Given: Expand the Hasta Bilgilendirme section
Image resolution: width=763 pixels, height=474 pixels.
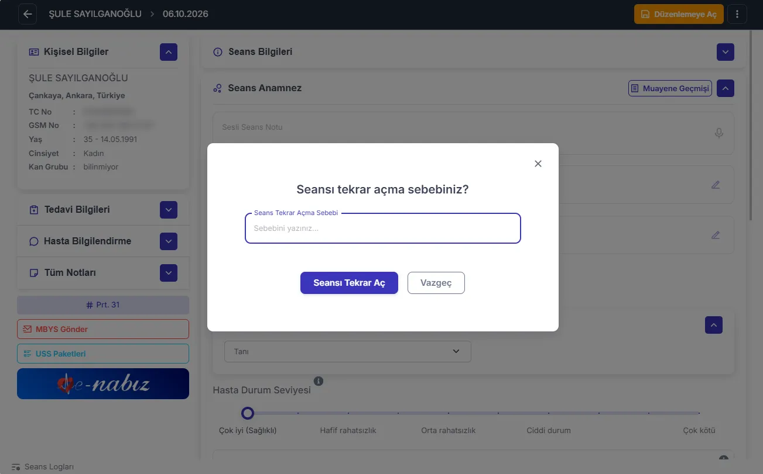Looking at the screenshot, I should point(169,241).
